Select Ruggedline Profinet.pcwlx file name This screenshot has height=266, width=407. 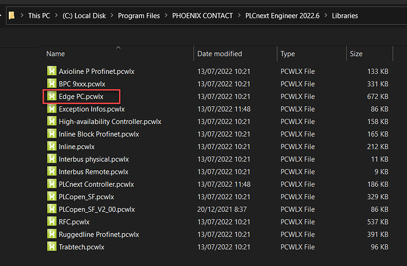click(99, 234)
